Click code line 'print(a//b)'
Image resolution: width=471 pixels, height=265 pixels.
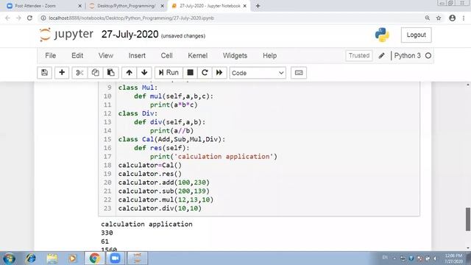click(171, 131)
